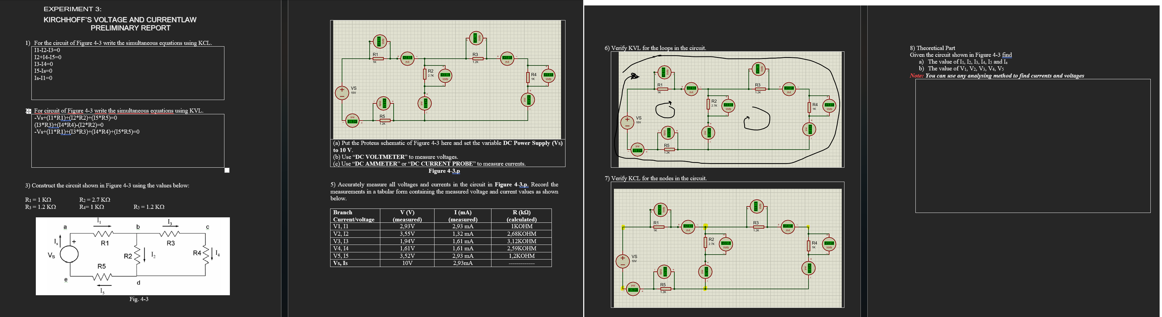Click the "KIRCHHOFF'S VOLTAGE AND CURRENTLAW" heading

click(120, 20)
